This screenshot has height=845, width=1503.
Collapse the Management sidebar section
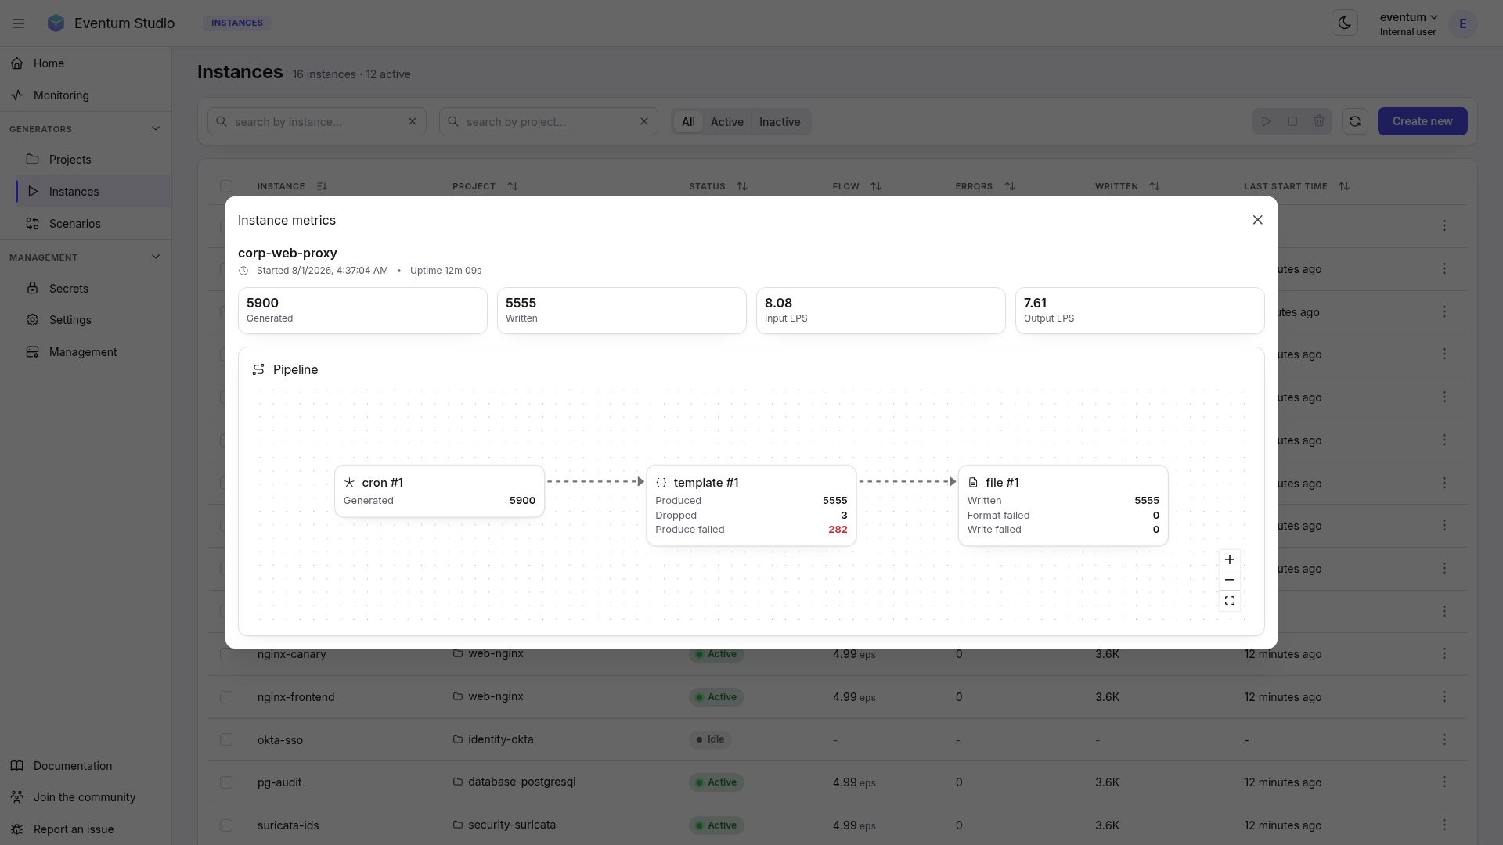click(156, 257)
